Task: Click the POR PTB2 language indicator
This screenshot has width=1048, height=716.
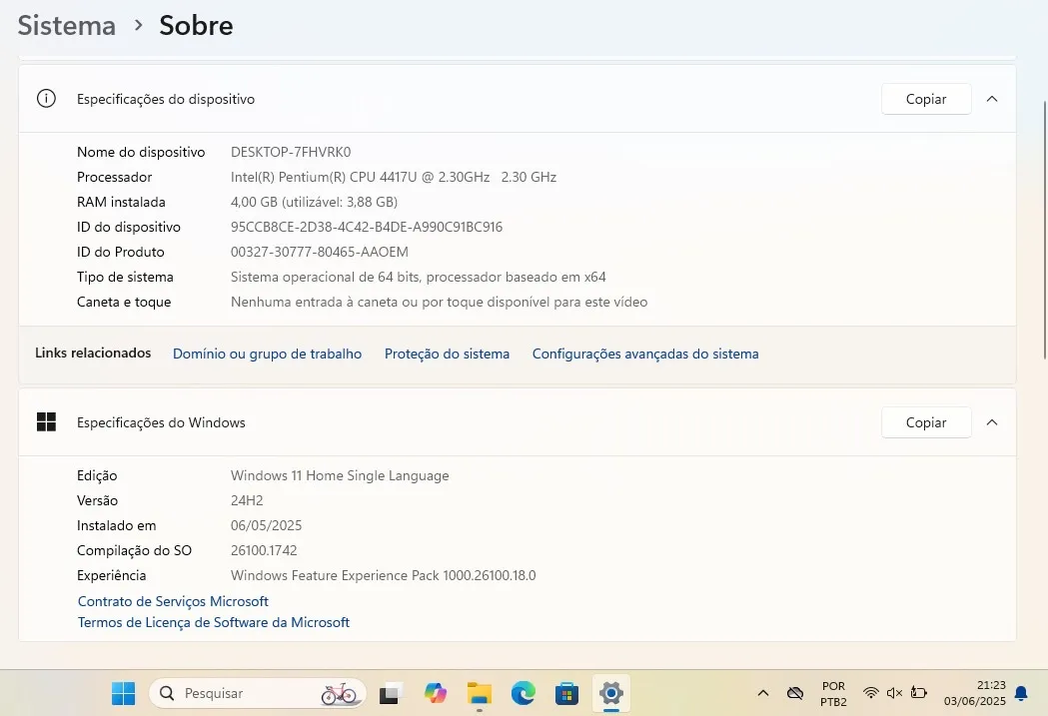Action: pos(833,694)
